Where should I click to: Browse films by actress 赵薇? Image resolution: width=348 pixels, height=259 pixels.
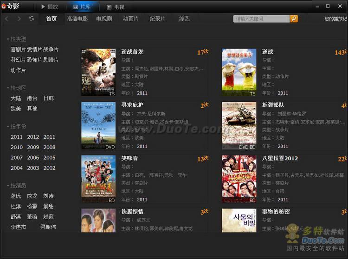click(49, 217)
